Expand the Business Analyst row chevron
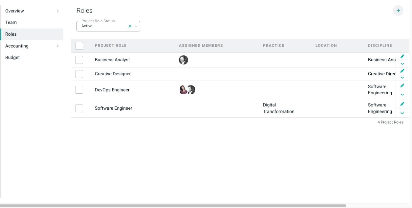412x208 pixels. (402, 64)
